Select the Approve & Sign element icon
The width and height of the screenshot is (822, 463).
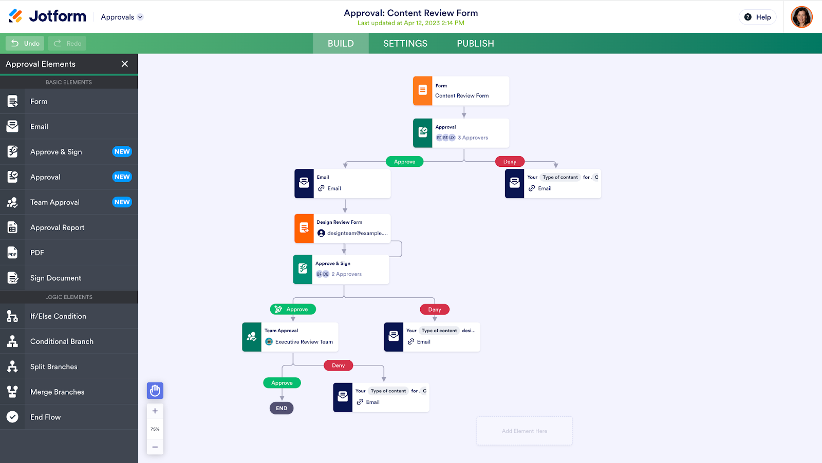12,152
